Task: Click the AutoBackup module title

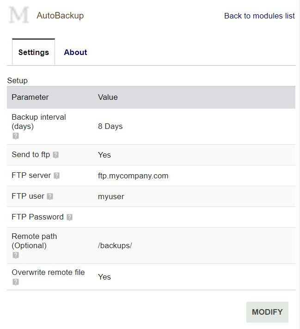Action: 60,16
